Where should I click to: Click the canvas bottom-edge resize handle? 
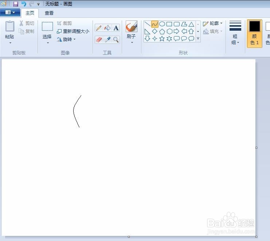click(129, 237)
